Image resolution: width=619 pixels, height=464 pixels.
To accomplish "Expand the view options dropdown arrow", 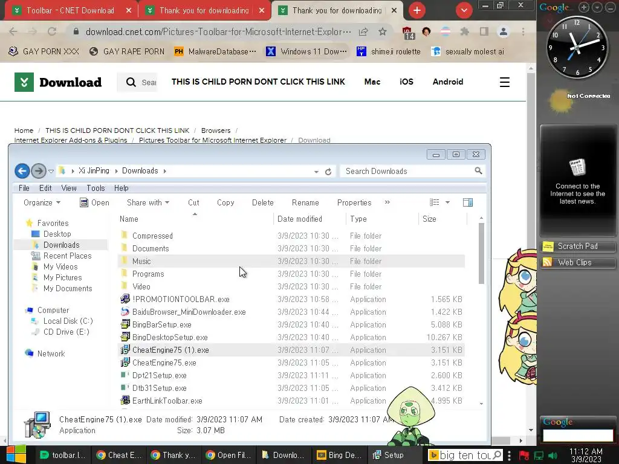I will pyautogui.click(x=447, y=202).
